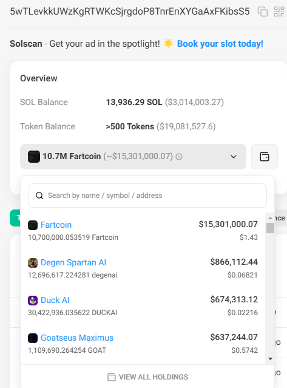Image resolution: width=287 pixels, height=388 pixels.
Task: Click the chevron arrow of the token dropdown
Action: click(234, 157)
